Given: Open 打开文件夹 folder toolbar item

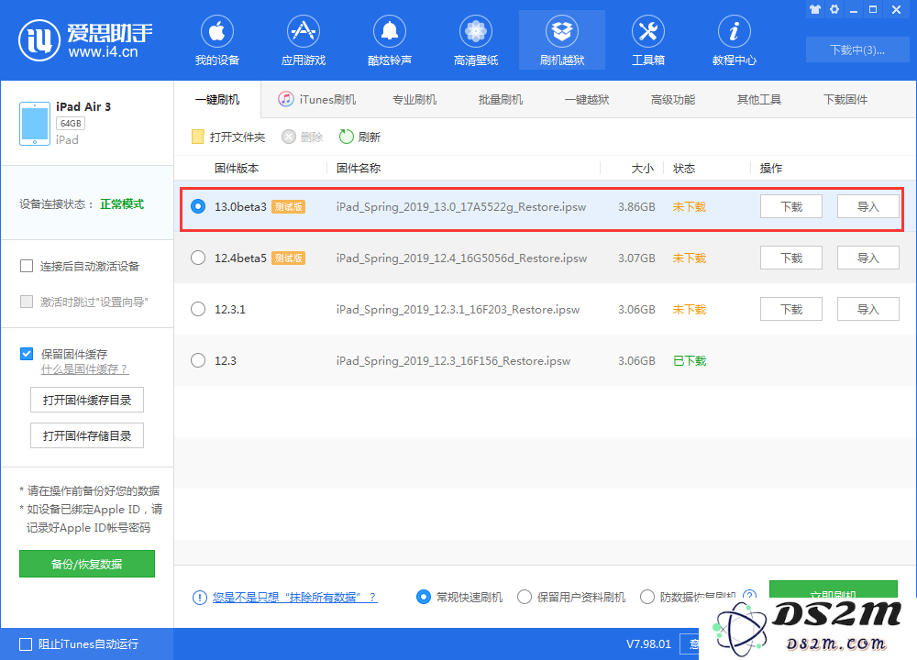Looking at the screenshot, I should (228, 137).
